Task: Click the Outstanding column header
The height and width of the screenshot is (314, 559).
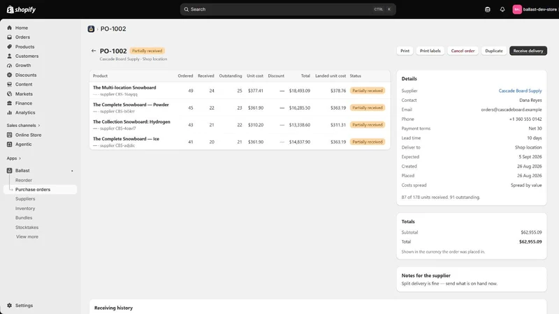Action: (231, 76)
